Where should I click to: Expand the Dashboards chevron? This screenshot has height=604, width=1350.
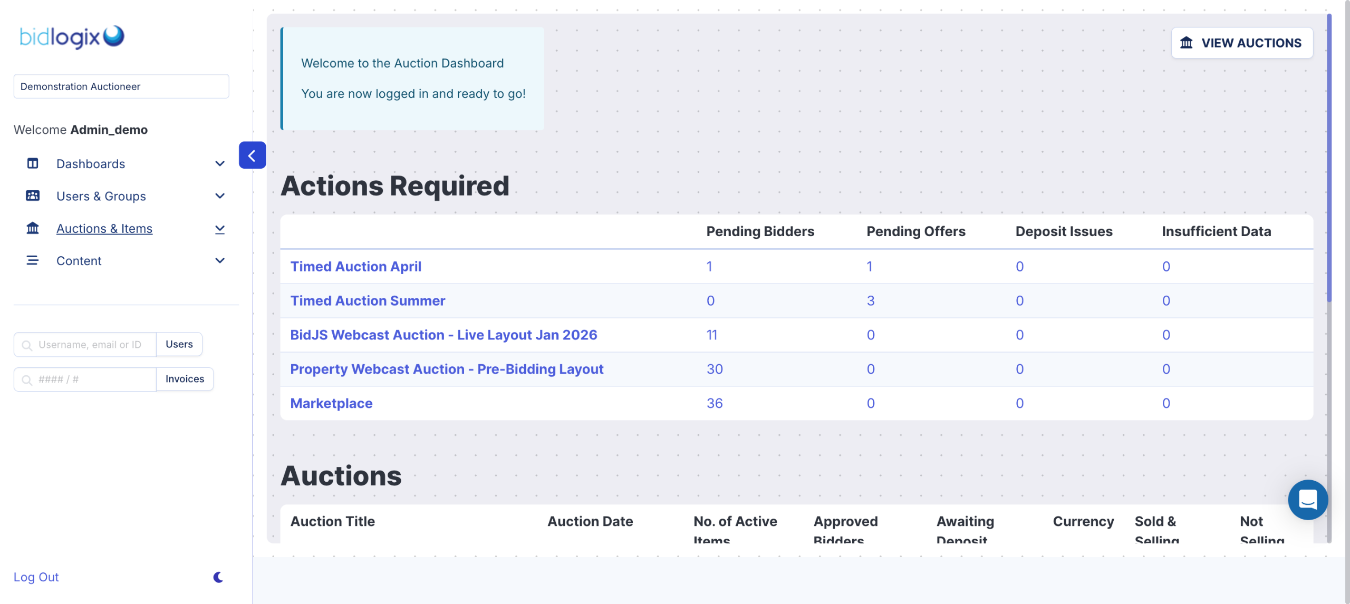[220, 163]
